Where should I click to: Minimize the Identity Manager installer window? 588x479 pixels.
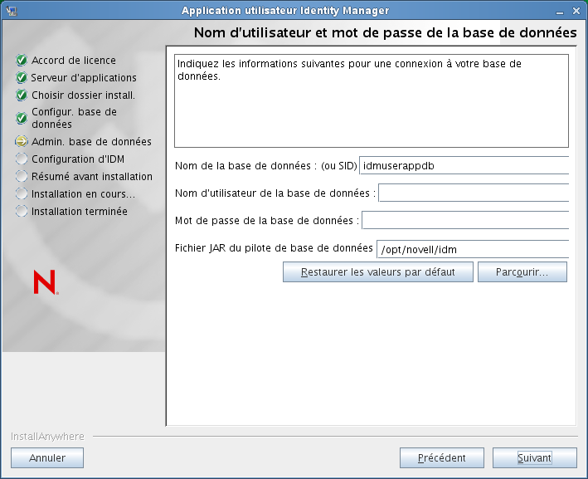[560, 12]
